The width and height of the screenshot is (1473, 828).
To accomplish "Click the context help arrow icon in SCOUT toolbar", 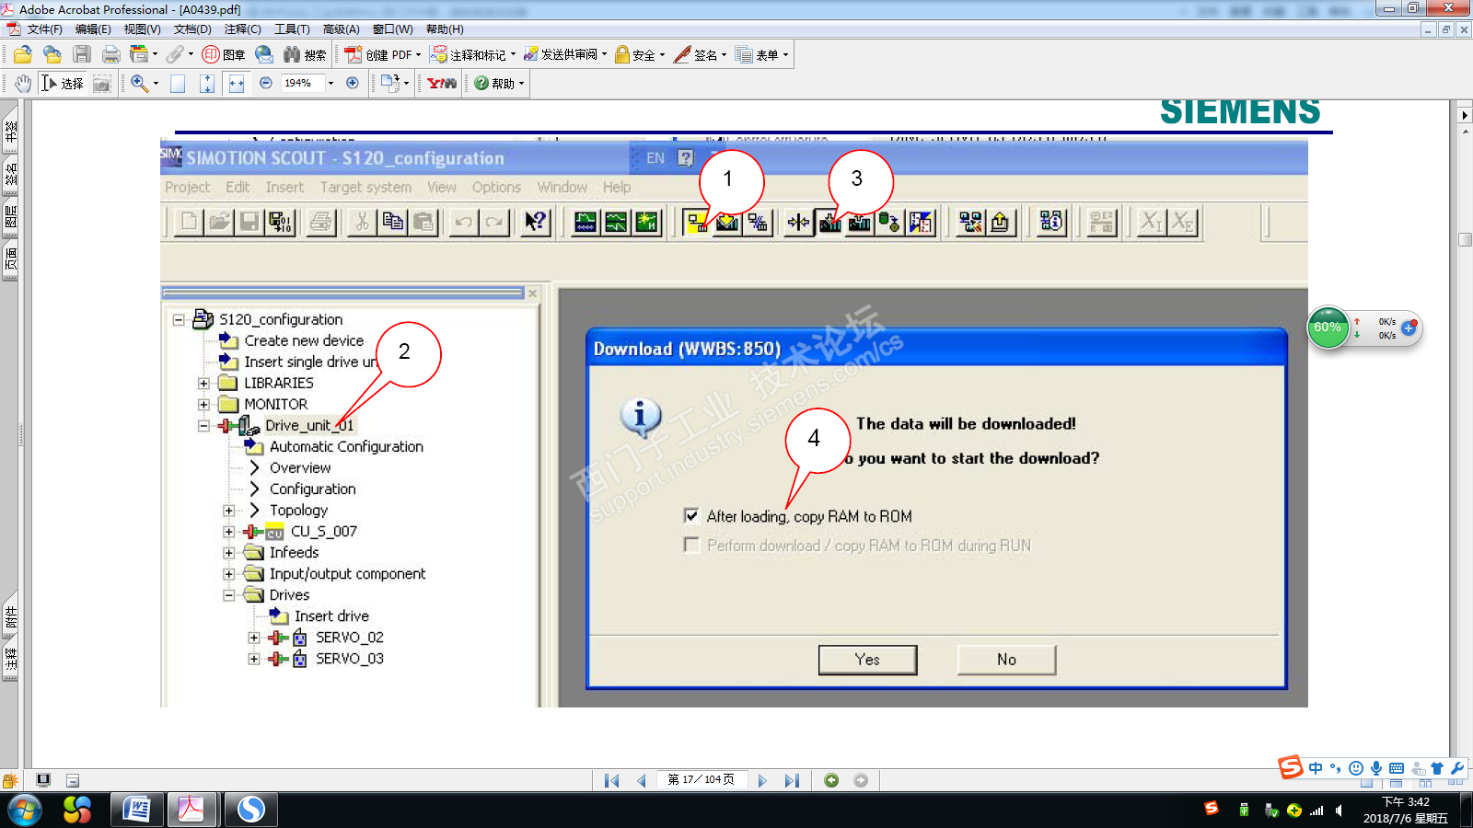I will [x=535, y=222].
